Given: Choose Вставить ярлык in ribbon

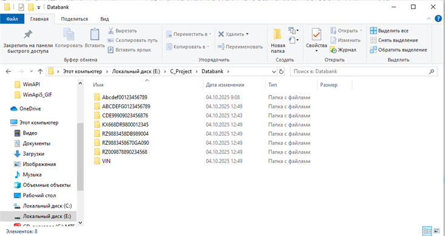Looking at the screenshot, I should click(129, 50).
